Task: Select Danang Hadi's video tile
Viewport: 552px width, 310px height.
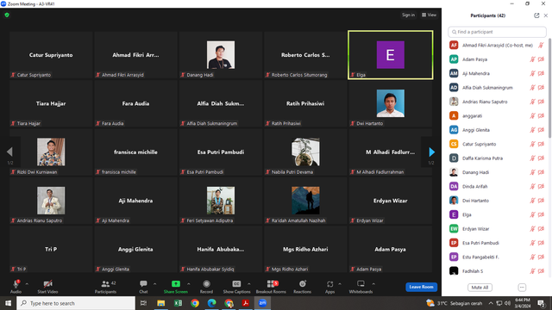Action: pos(221,55)
